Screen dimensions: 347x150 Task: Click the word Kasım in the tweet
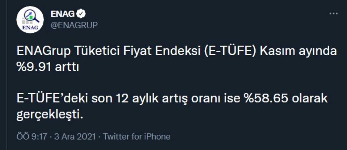point(277,51)
